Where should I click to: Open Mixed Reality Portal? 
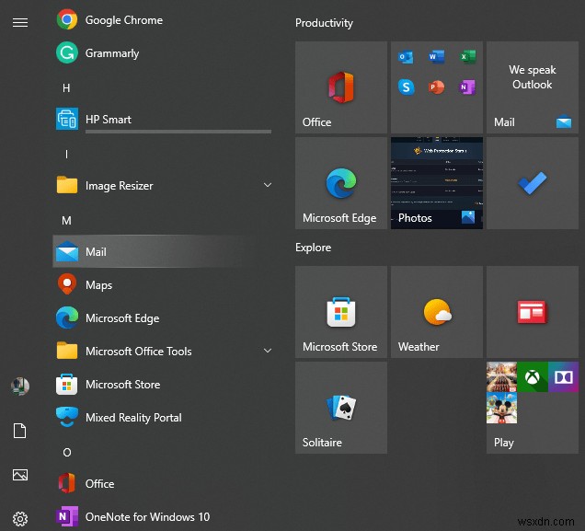coord(164,417)
